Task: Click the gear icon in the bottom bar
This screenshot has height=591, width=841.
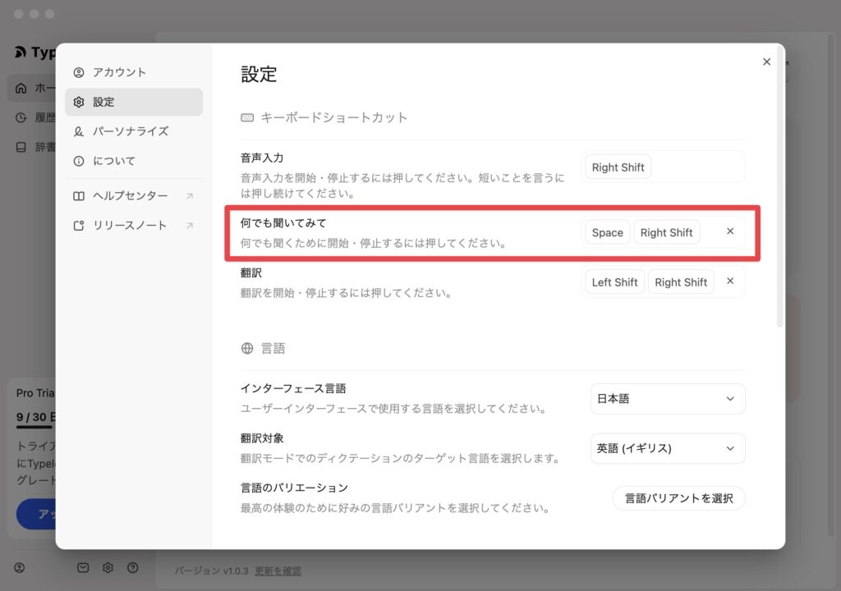Action: pos(108,567)
